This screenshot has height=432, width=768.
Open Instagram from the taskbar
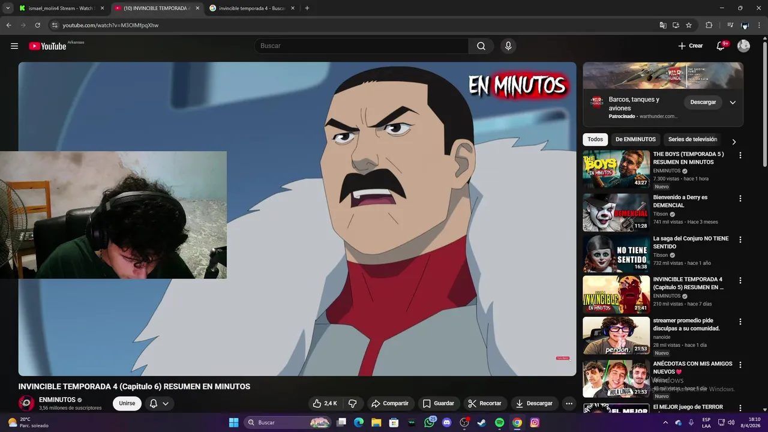pyautogui.click(x=535, y=422)
